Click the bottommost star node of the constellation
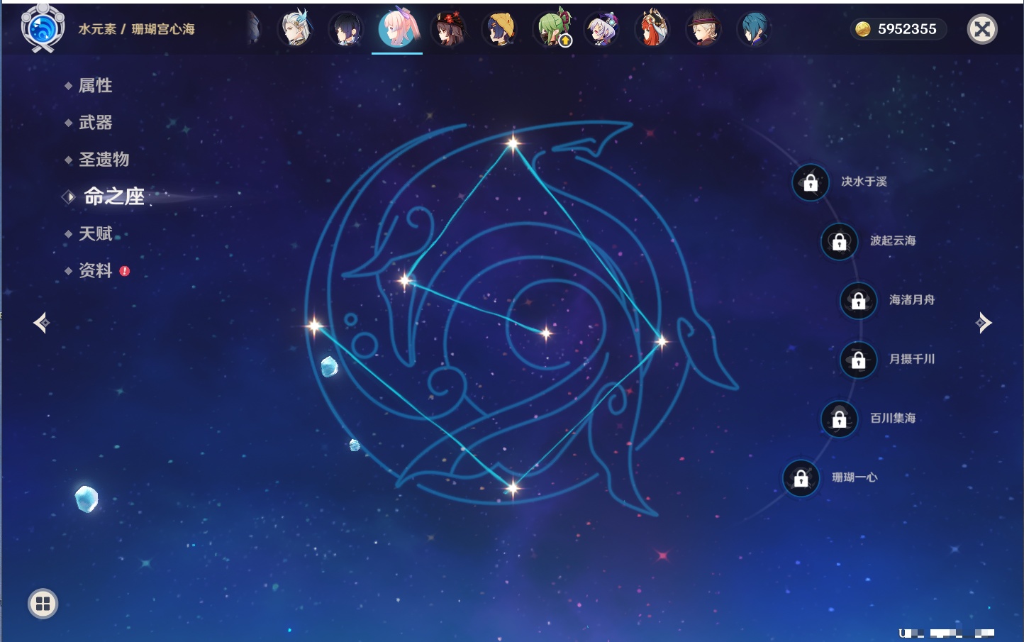Screen dimensions: 1024x642 pyautogui.click(x=513, y=487)
